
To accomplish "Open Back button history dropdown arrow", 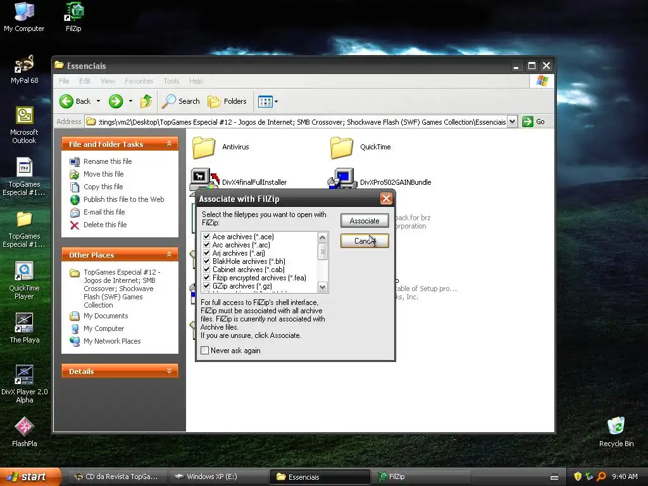I will [98, 101].
